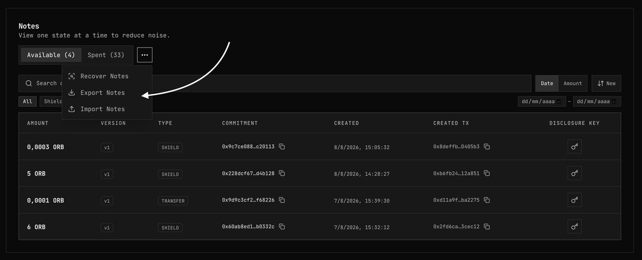Image resolution: width=642 pixels, height=260 pixels.
Task: Select the 0,0003 ORB amount cell
Action: coord(45,147)
